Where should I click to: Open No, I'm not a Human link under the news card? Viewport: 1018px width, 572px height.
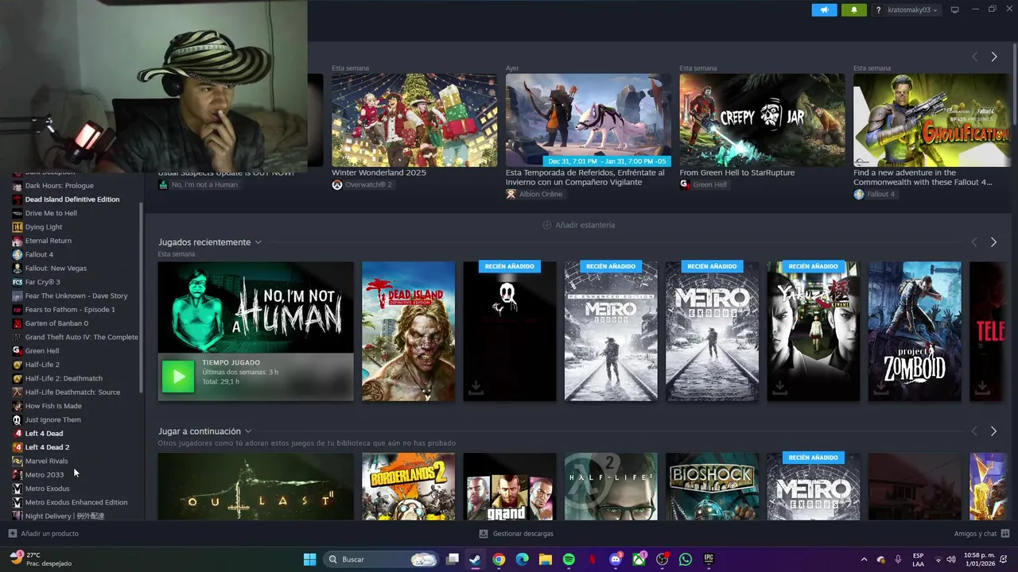(198, 184)
